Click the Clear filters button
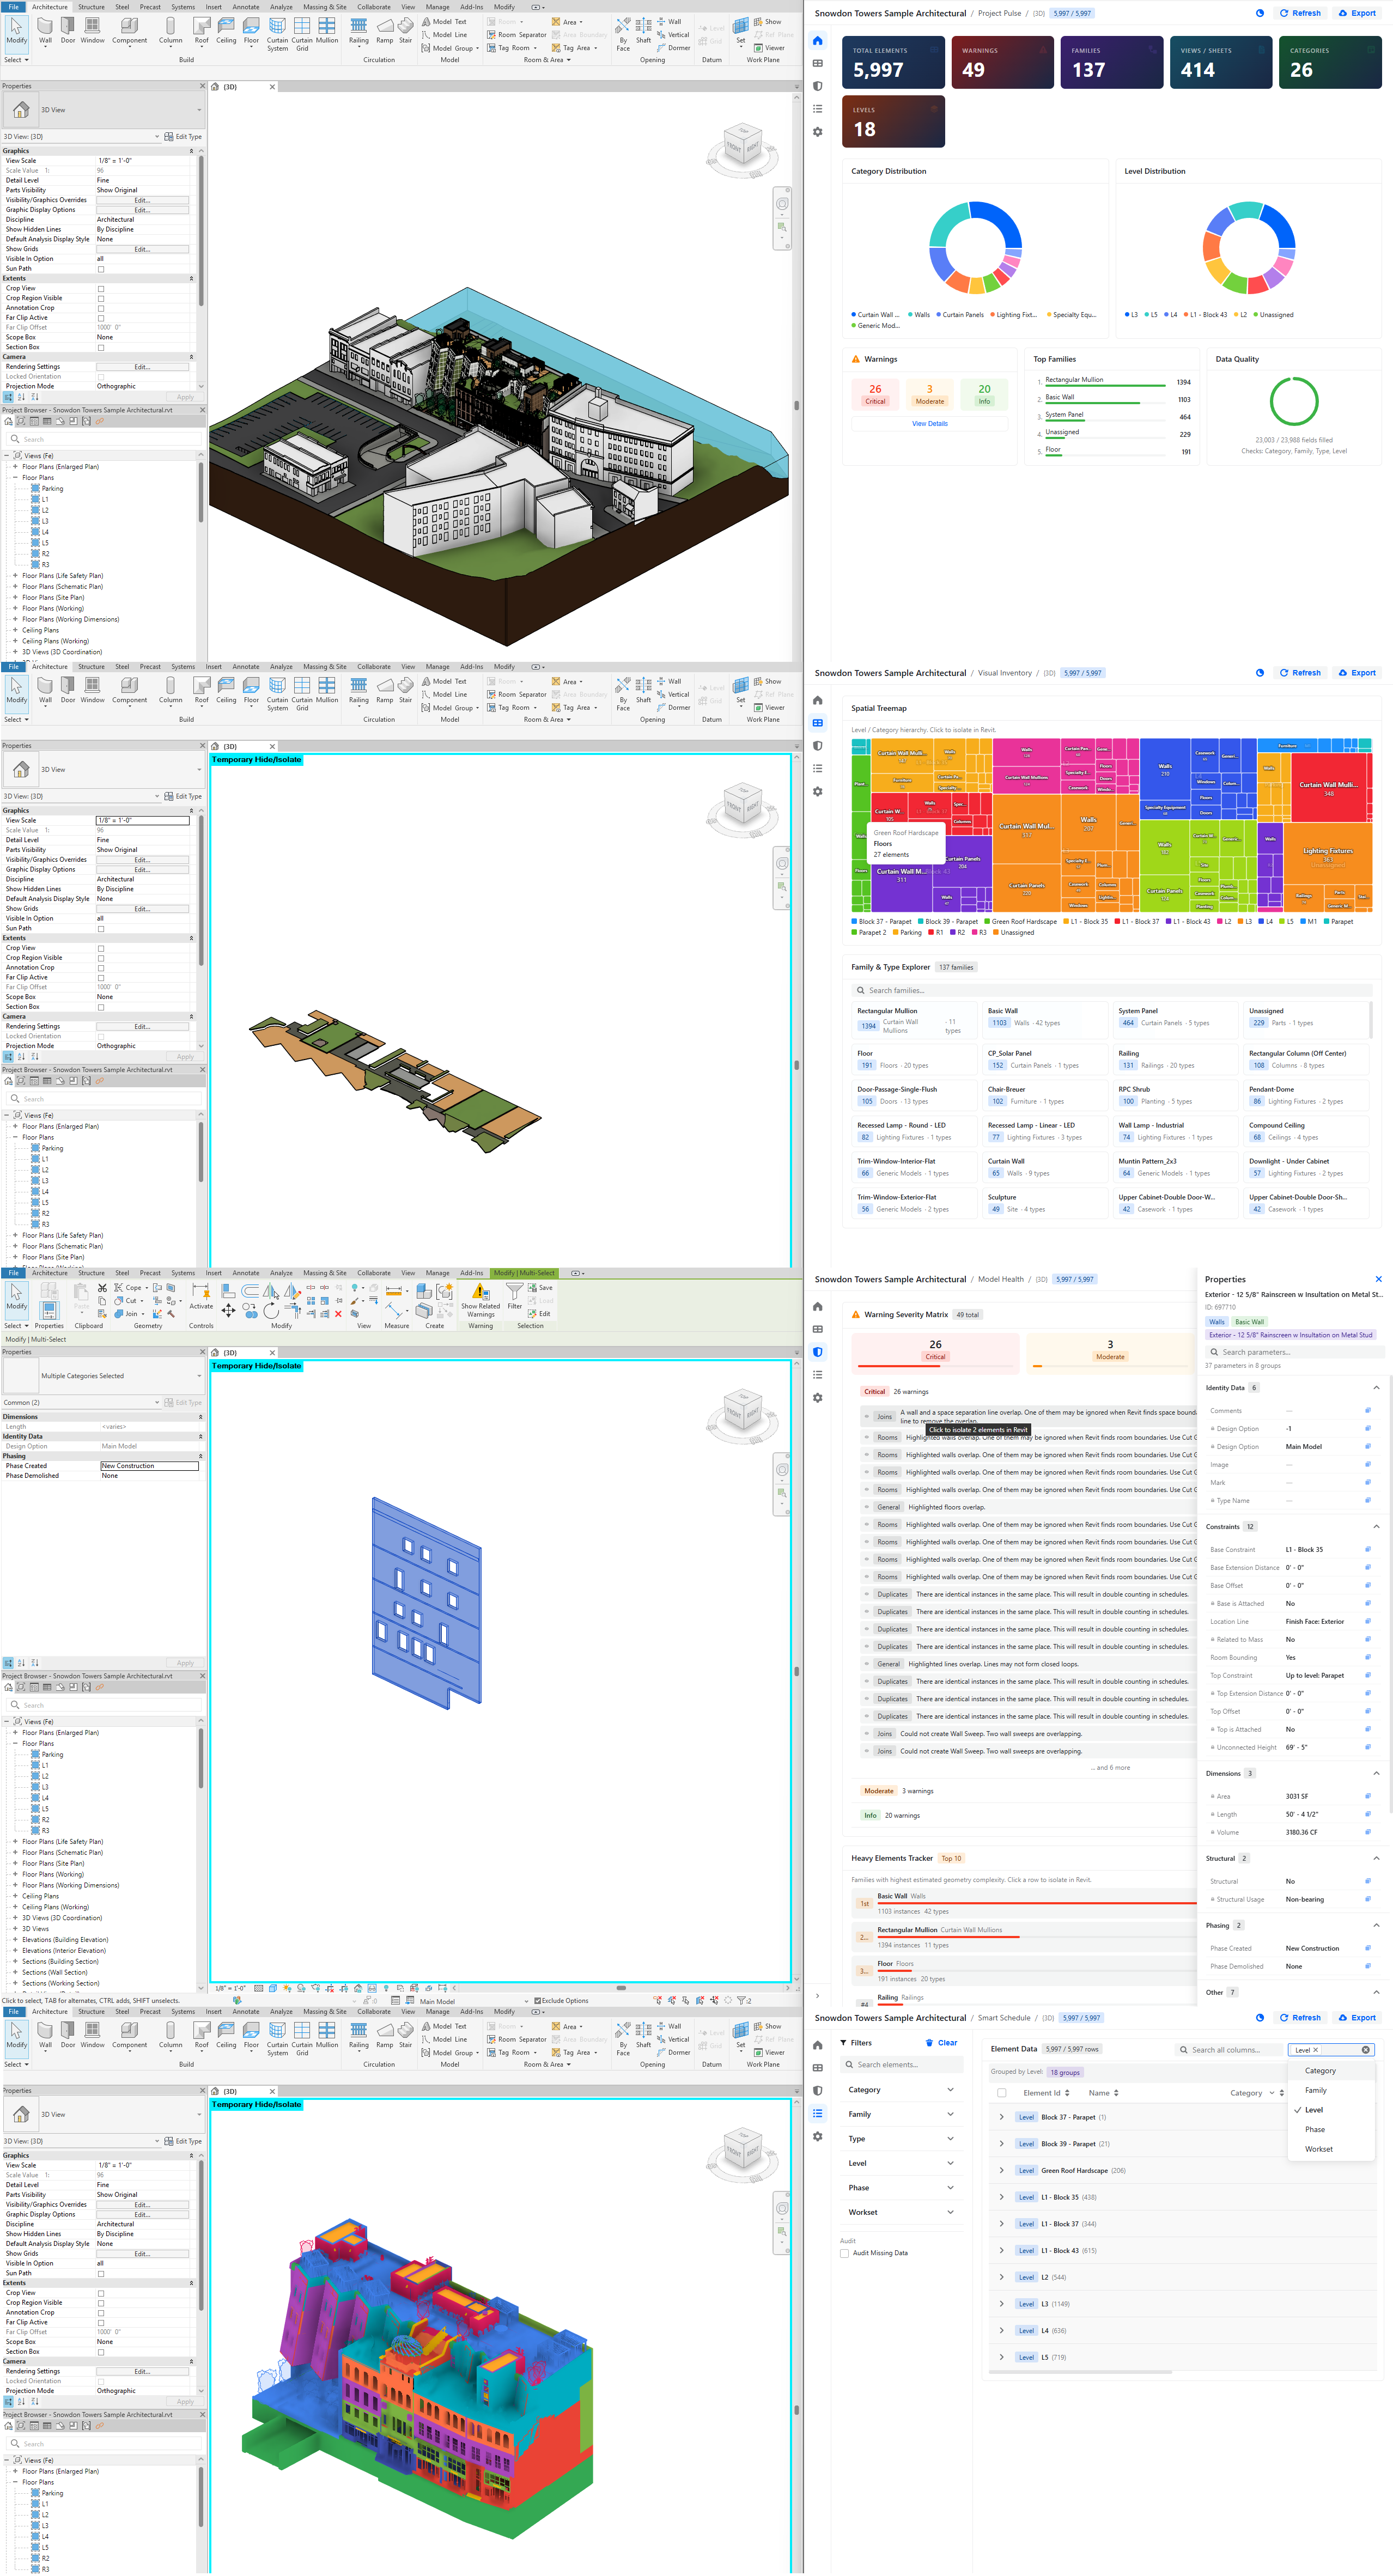1393x2576 pixels. pyautogui.click(x=941, y=2043)
